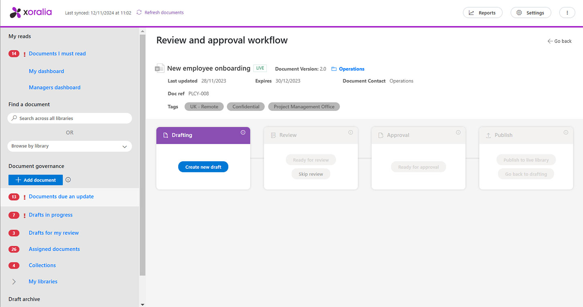Click Ready for review
Screen dimensions: 583x307
pos(311,160)
